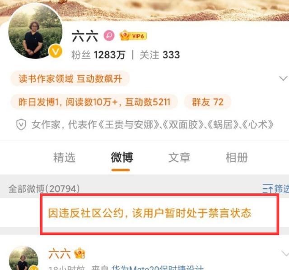
Task: Switch to the 精选 tab
Action: point(64,158)
